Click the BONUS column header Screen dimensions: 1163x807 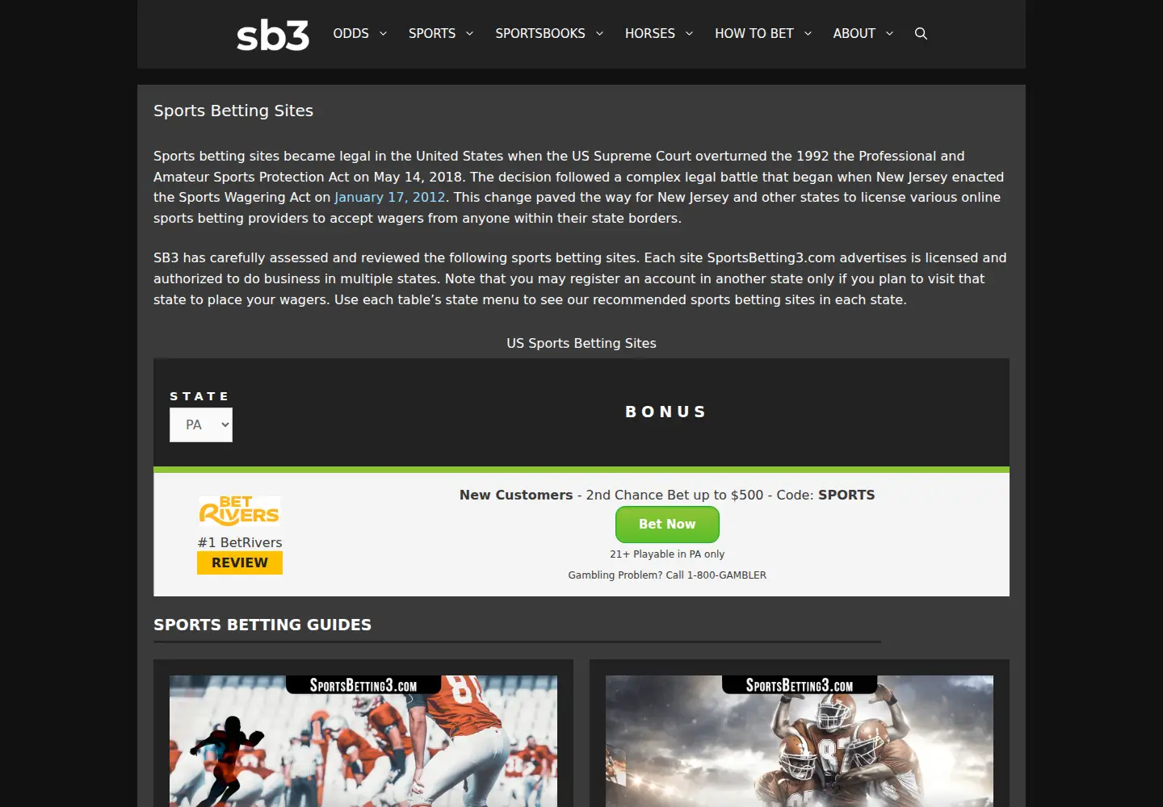point(666,412)
